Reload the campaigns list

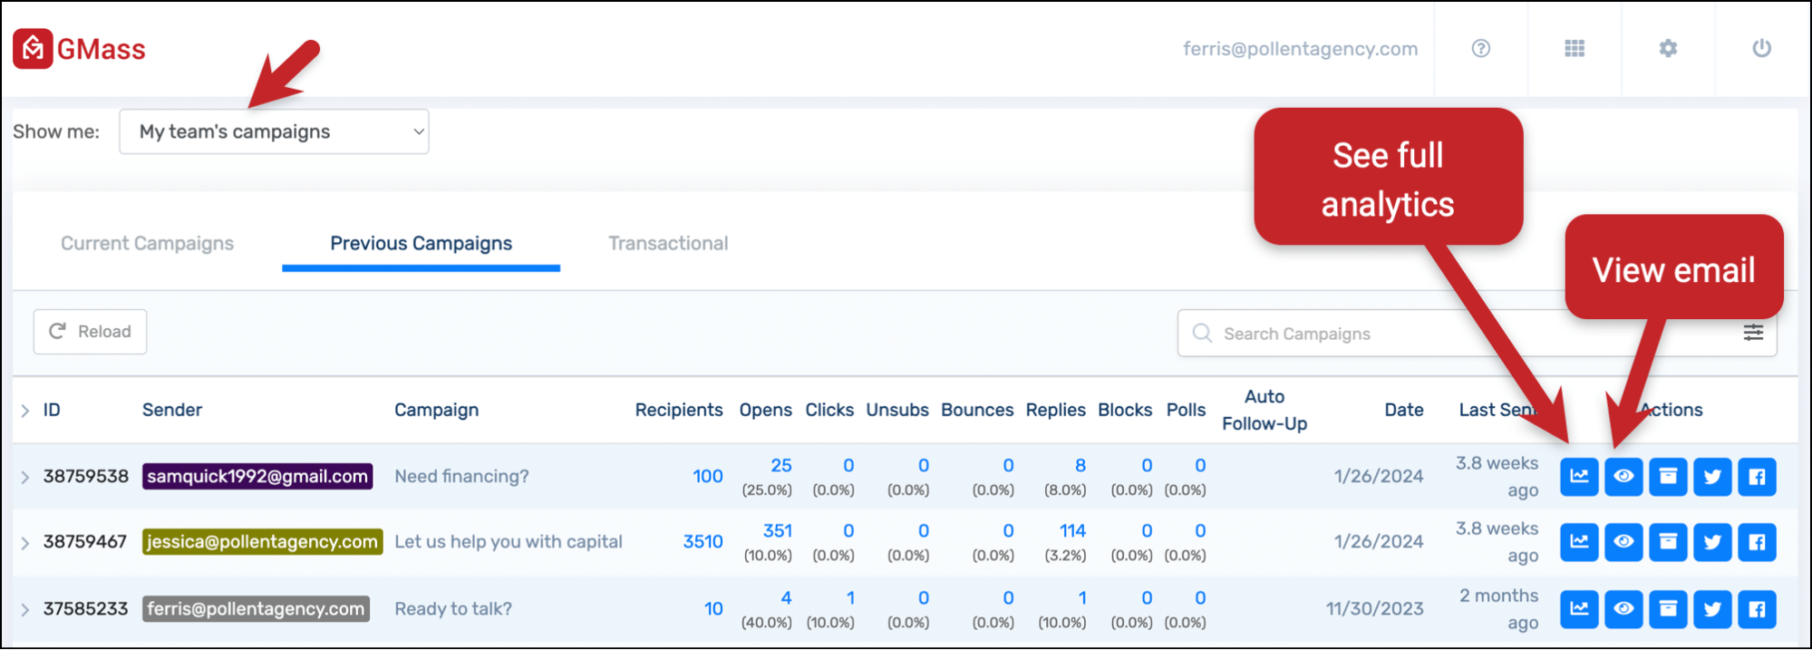pyautogui.click(x=90, y=332)
